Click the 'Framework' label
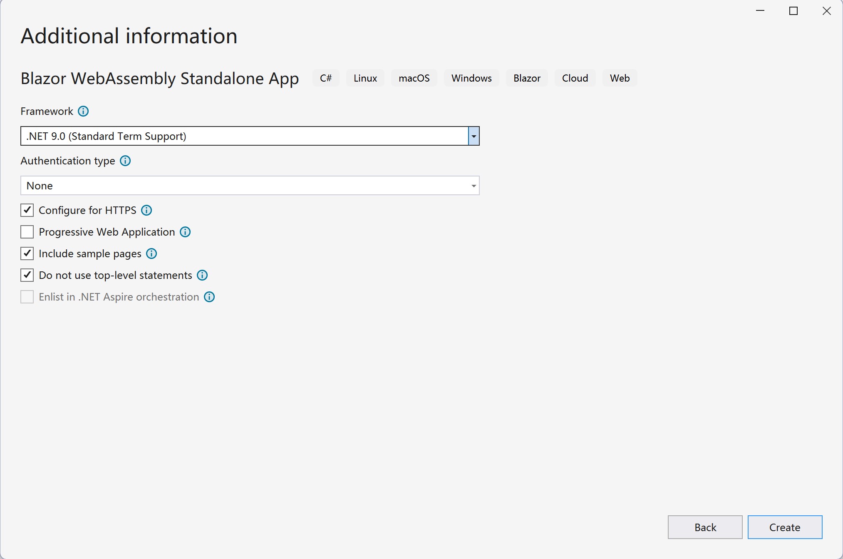The image size is (843, 559). [x=47, y=111]
